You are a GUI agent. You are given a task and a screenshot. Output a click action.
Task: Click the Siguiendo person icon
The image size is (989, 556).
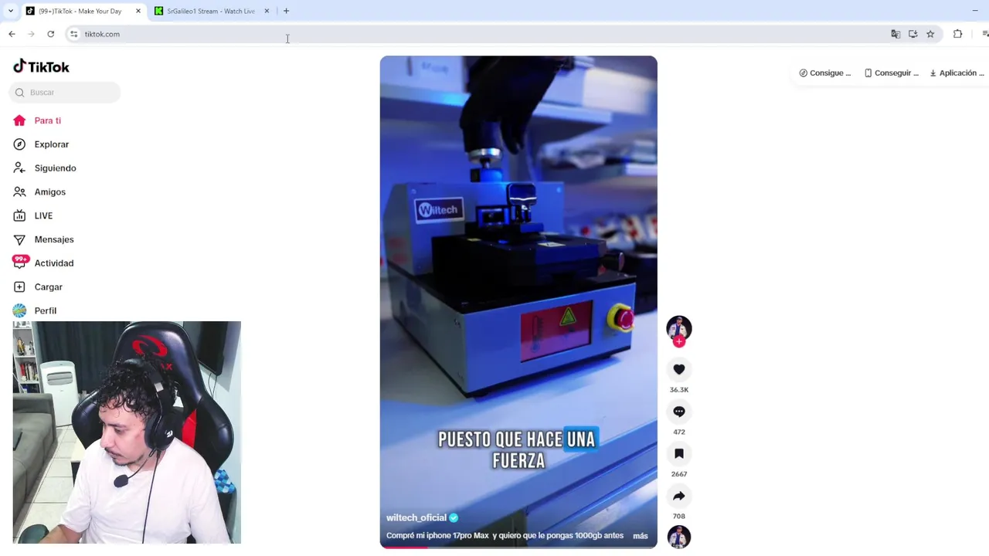point(19,168)
